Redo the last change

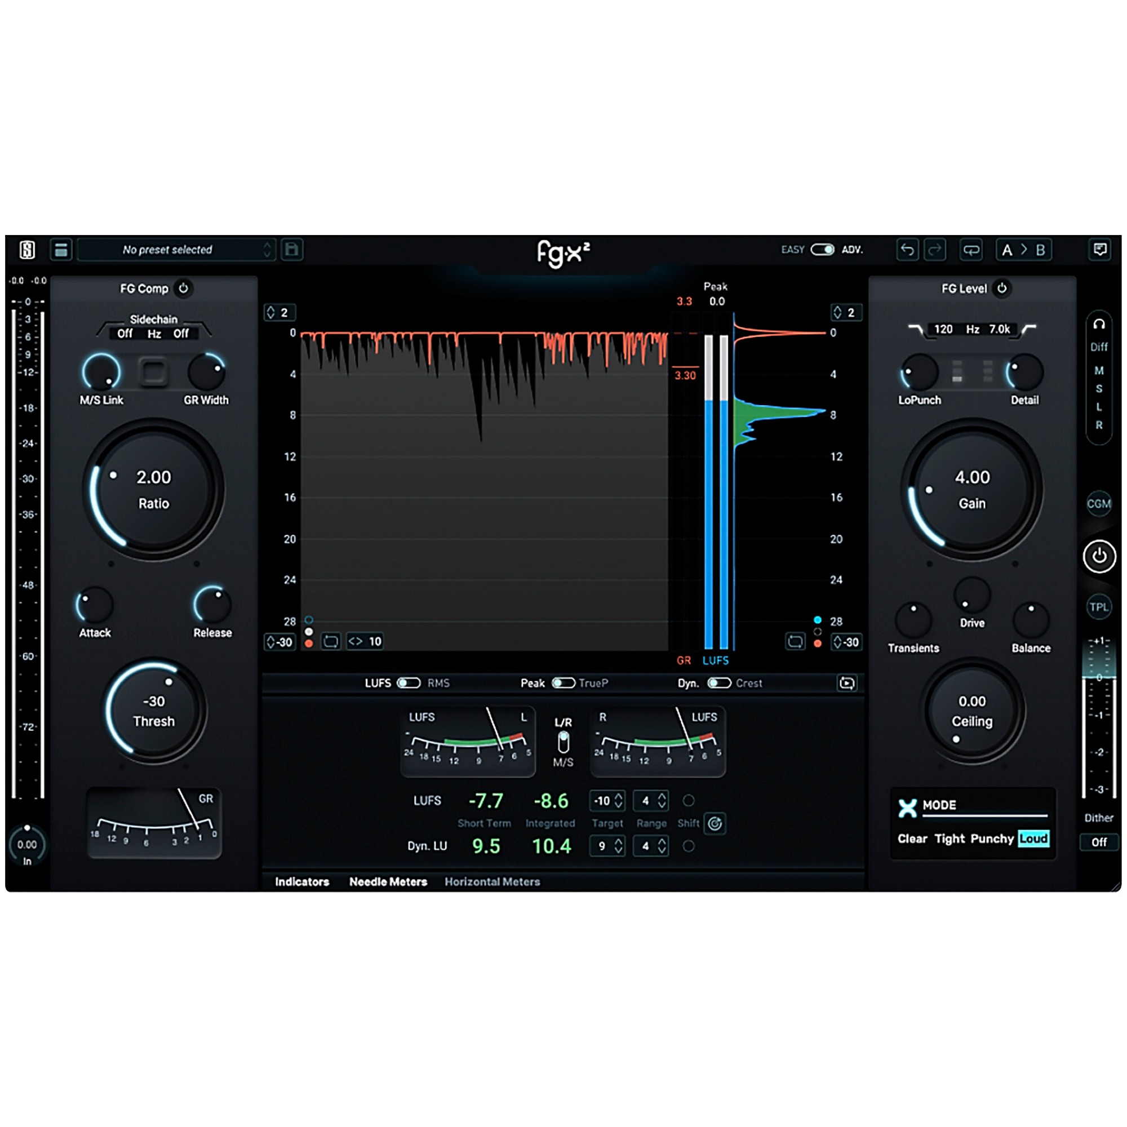(935, 250)
